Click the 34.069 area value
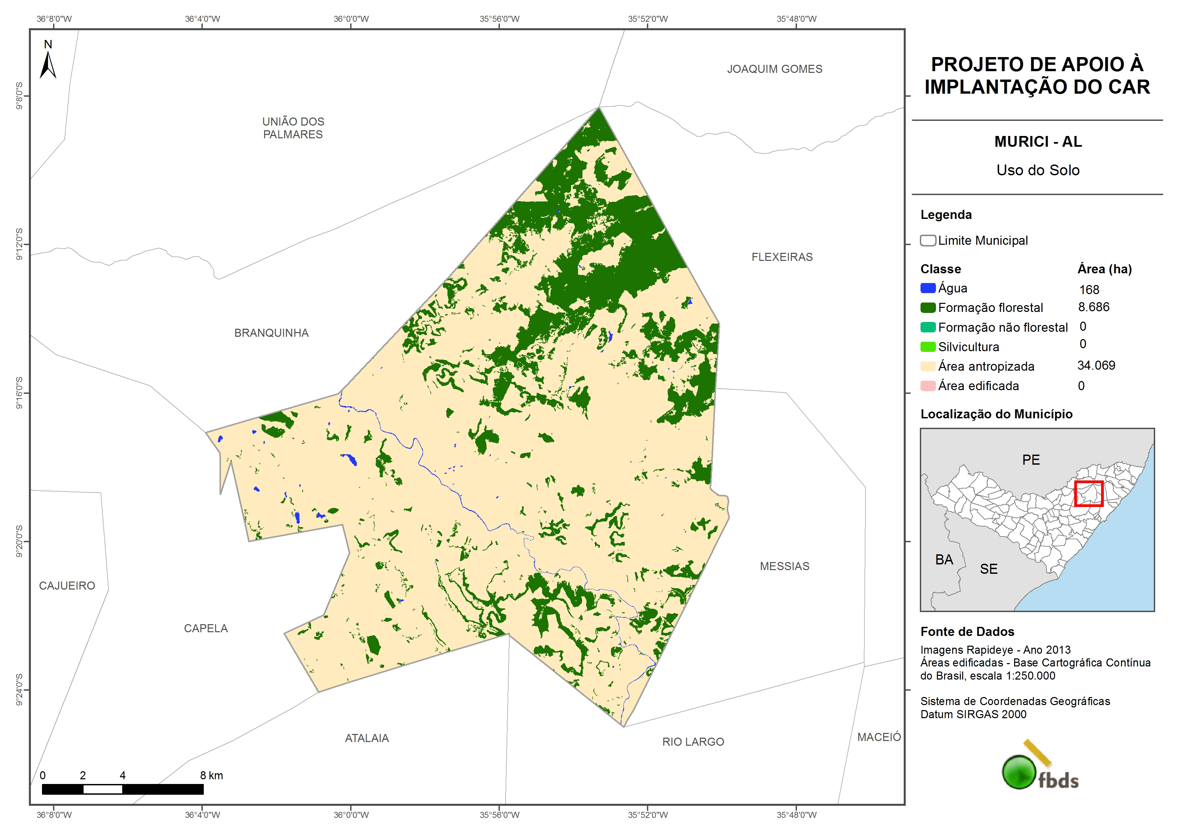 (x=1096, y=365)
